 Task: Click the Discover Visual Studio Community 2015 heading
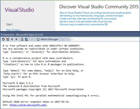pos(99,7)
